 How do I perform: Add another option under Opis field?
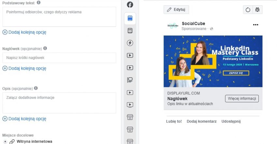click(24, 119)
